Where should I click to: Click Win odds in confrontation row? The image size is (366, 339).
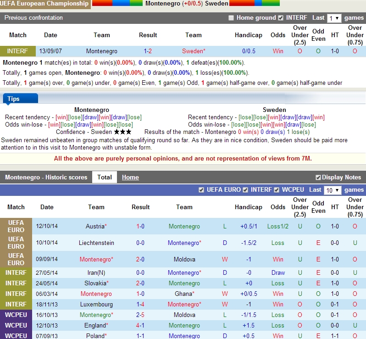coord(278,51)
